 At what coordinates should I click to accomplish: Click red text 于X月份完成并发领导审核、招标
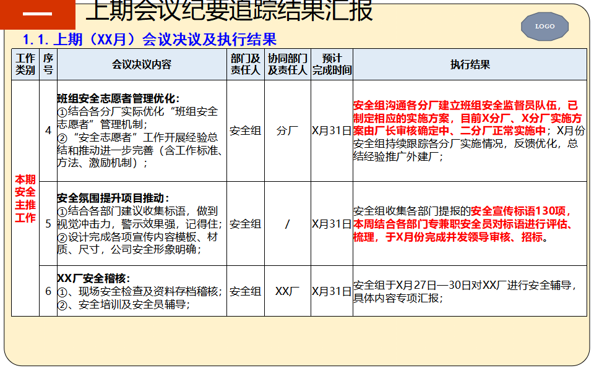pyautogui.click(x=465, y=237)
